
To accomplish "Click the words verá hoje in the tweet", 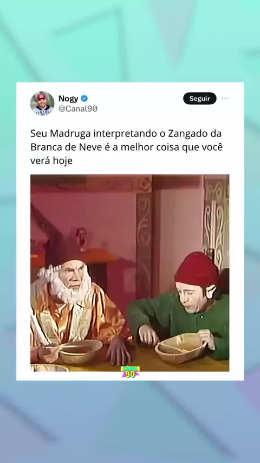I will 51,161.
